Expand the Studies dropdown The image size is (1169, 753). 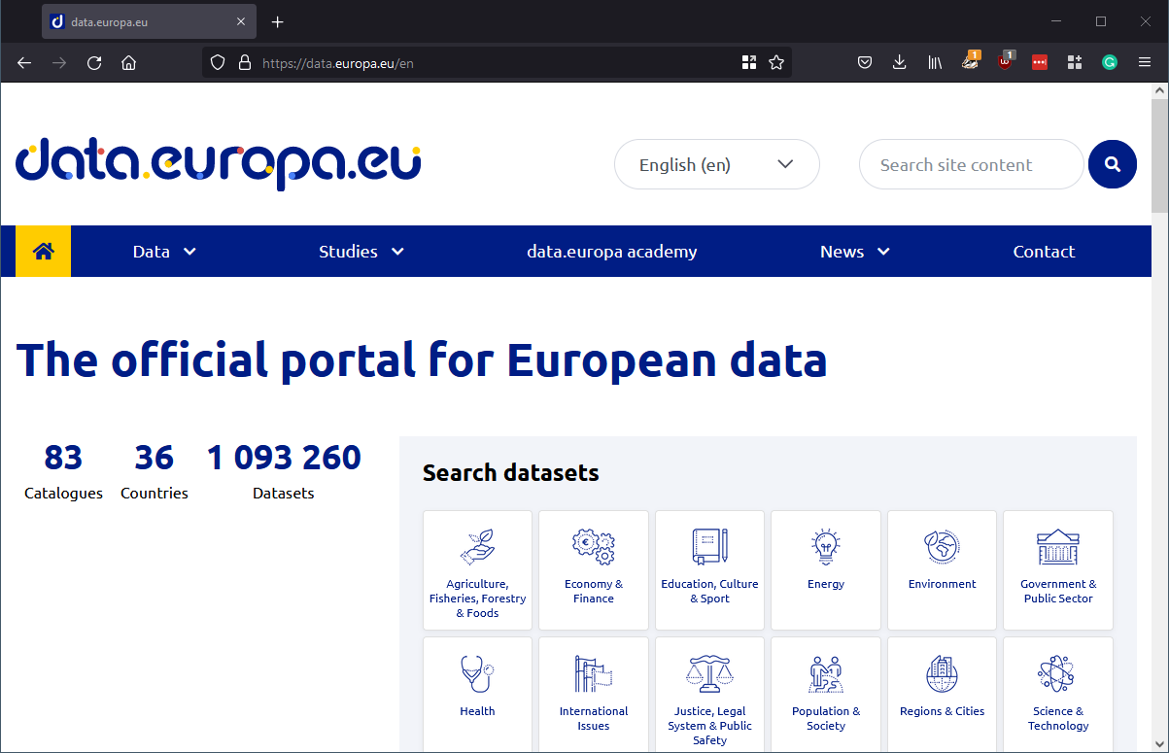tap(360, 251)
